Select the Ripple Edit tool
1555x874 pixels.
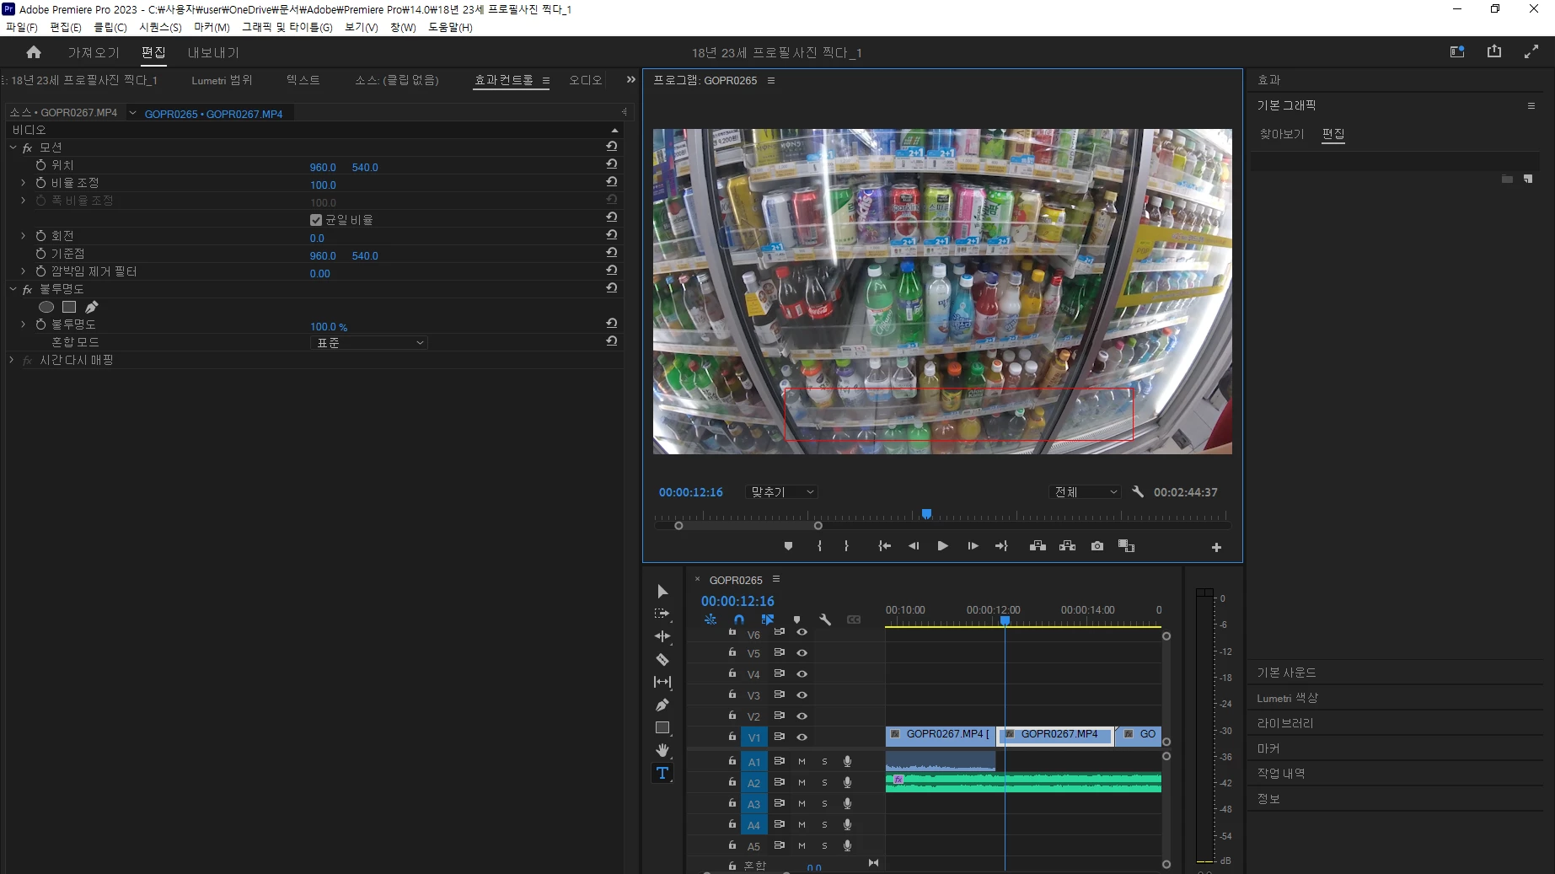(x=662, y=636)
